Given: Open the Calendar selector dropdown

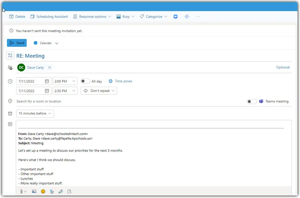Looking at the screenshot, I should [x=46, y=43].
